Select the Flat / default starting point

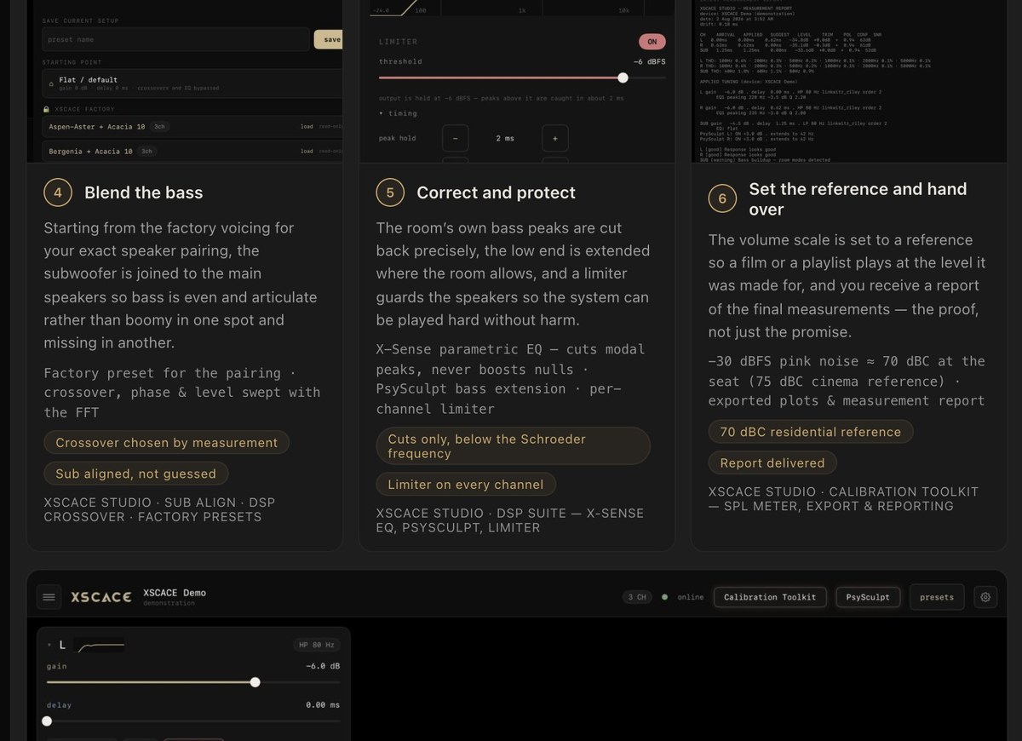pyautogui.click(x=192, y=83)
